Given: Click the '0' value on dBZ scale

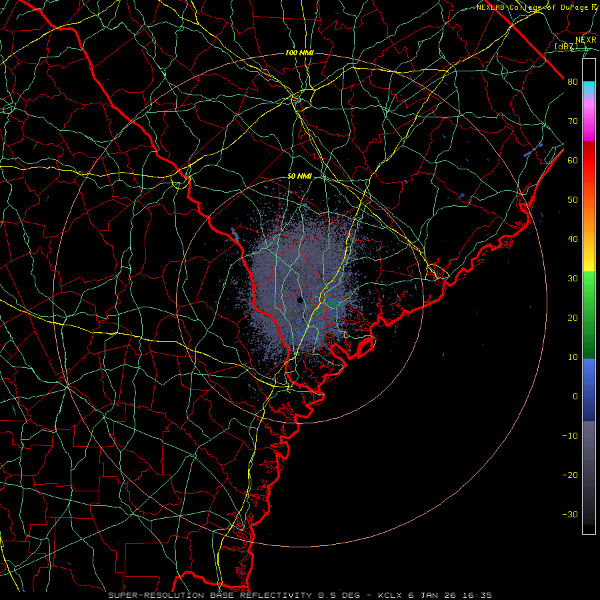Looking at the screenshot, I should [x=575, y=397].
